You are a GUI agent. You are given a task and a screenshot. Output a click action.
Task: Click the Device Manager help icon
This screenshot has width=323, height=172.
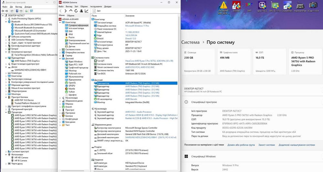(x=17, y=11)
